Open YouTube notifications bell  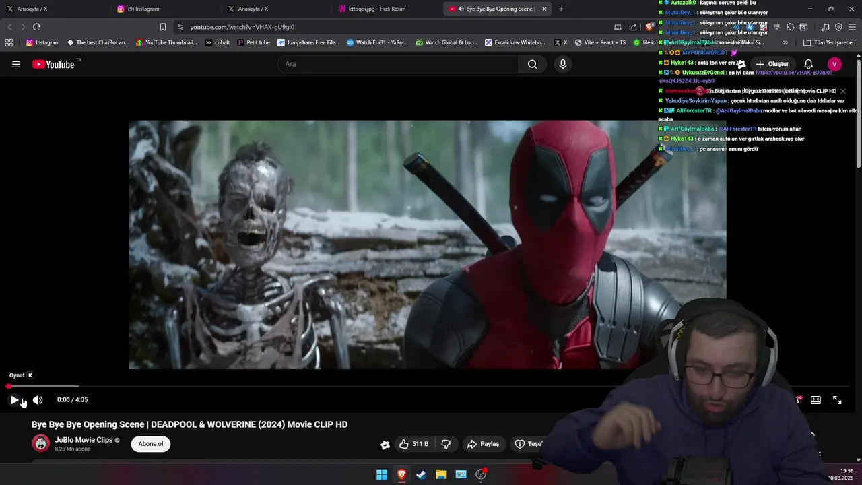pyautogui.click(x=809, y=64)
